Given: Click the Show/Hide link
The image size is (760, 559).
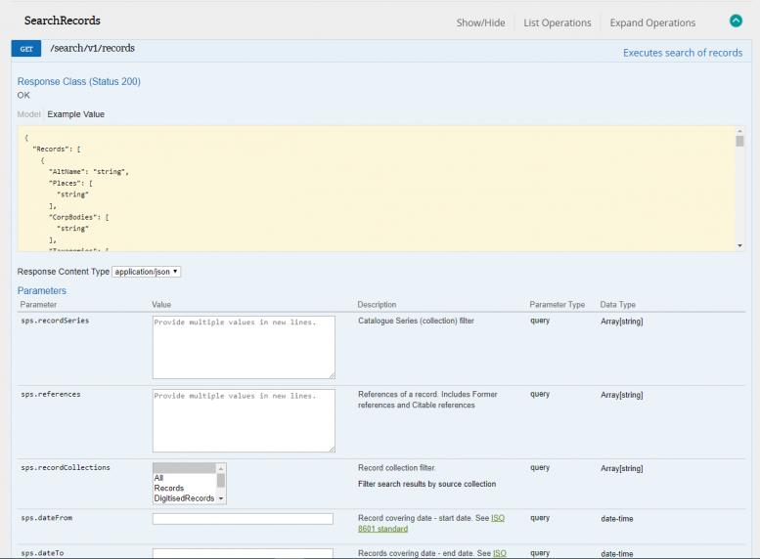Looking at the screenshot, I should coord(480,22).
